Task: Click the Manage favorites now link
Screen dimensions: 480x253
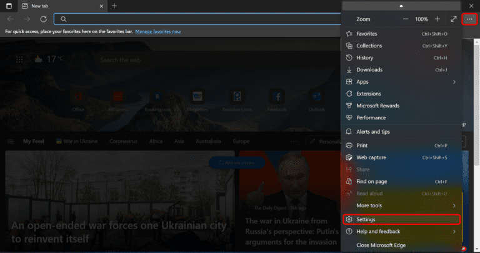Action: (158, 31)
